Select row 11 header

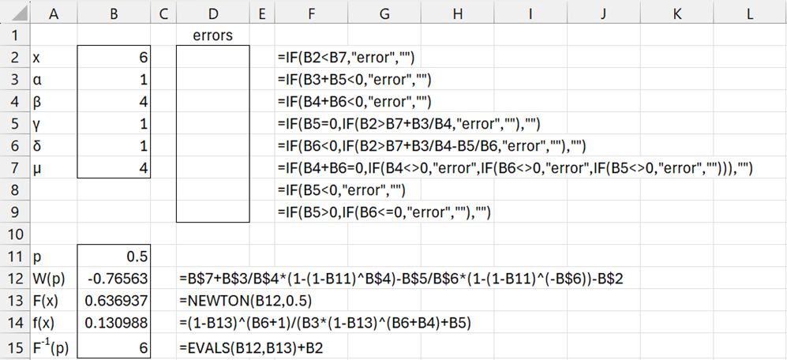click(x=13, y=257)
